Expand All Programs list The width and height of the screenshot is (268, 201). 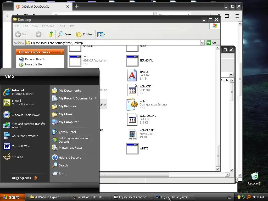24,178
